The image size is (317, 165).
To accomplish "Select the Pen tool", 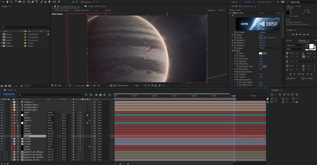I will pyautogui.click(x=32, y=2).
